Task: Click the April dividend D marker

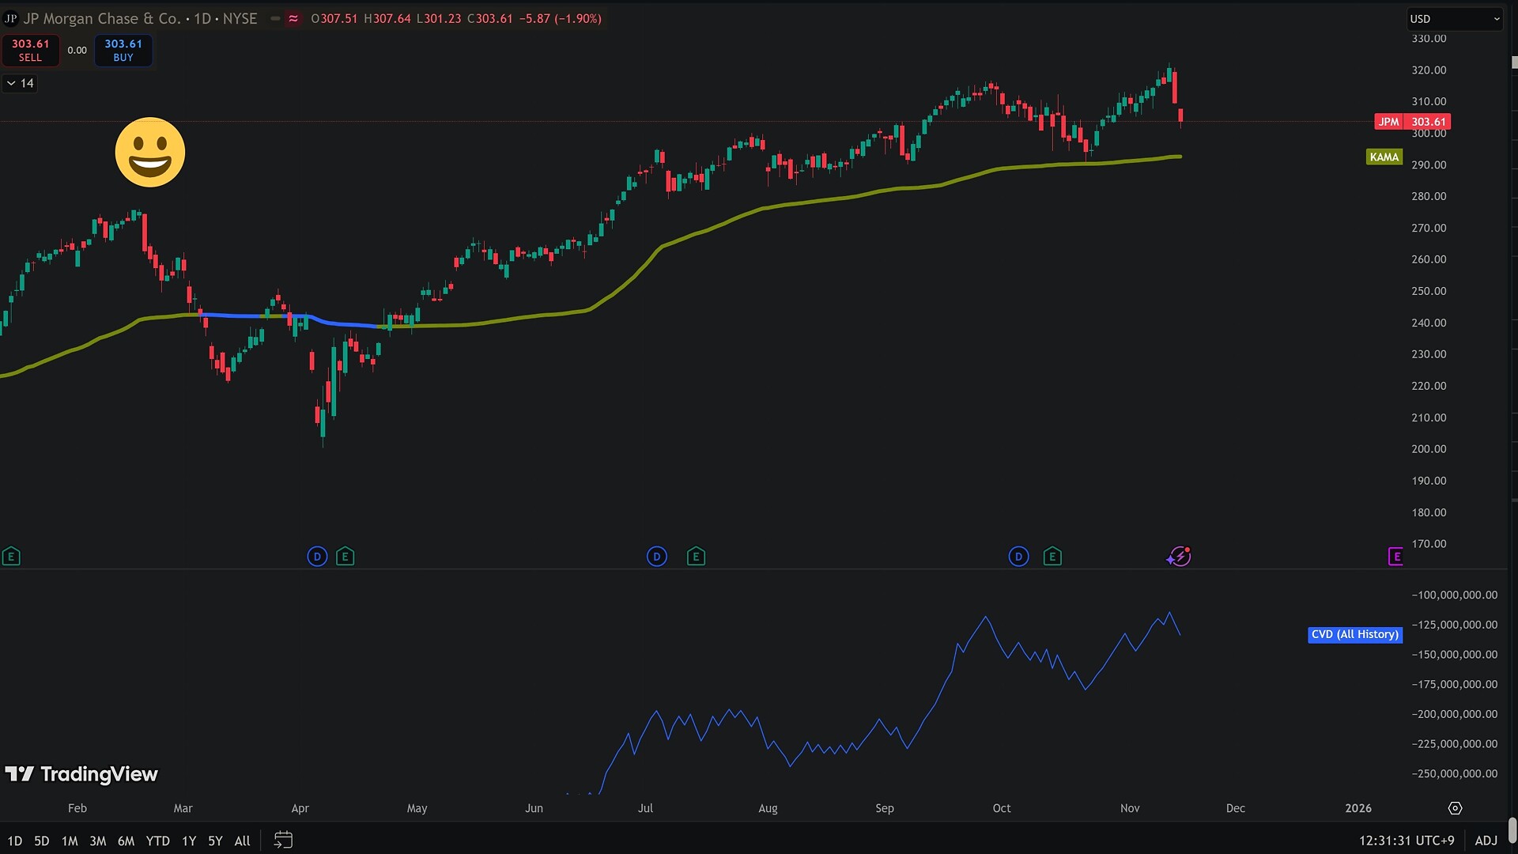Action: pyautogui.click(x=317, y=557)
